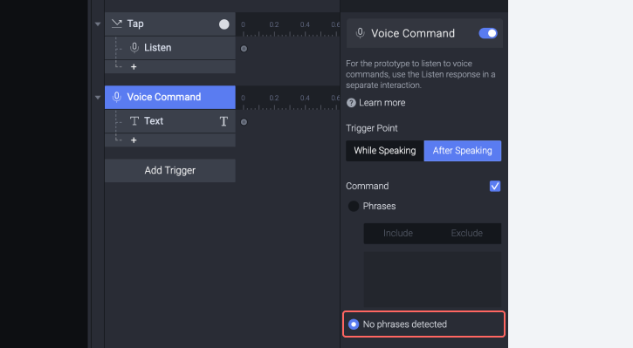Click the Tap trigger icon
633x348 pixels.
(117, 24)
